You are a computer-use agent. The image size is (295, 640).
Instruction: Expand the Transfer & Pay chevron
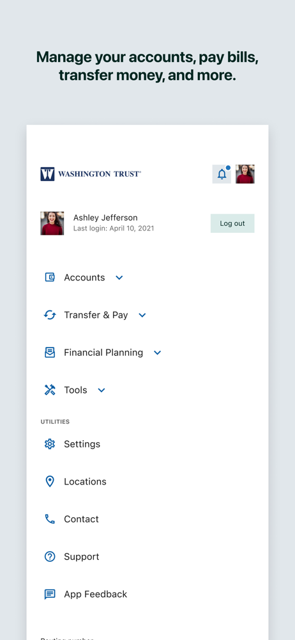point(142,315)
